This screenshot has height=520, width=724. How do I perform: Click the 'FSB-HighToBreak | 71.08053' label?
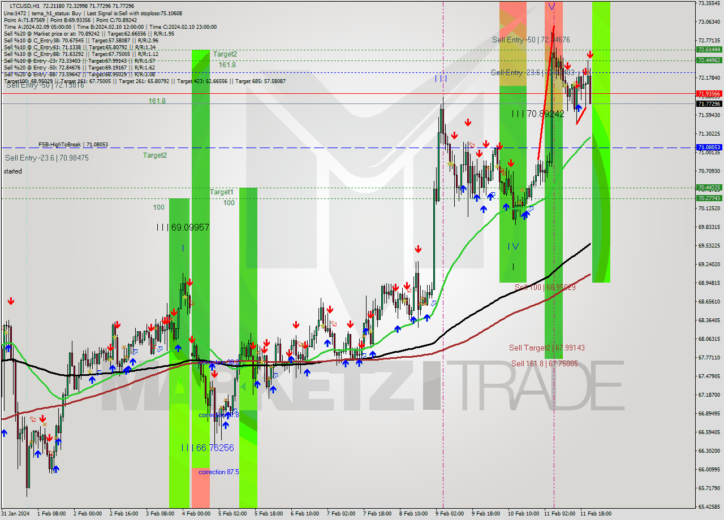coord(73,145)
